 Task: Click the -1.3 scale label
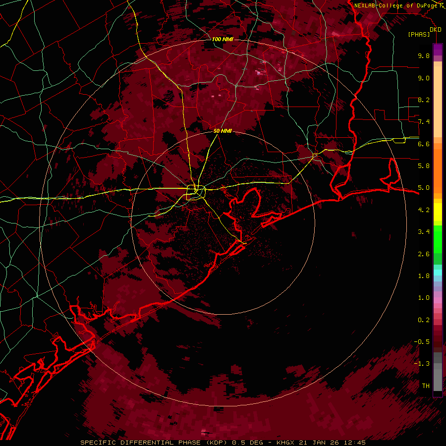click(x=422, y=364)
